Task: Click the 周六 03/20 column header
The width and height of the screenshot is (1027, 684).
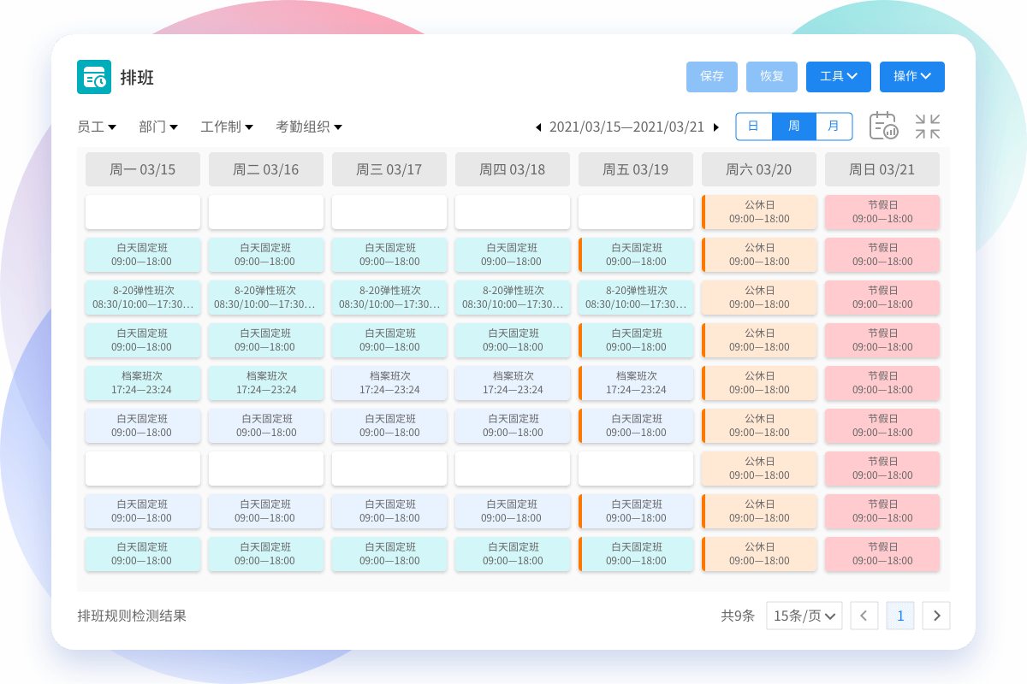Action: 759,169
